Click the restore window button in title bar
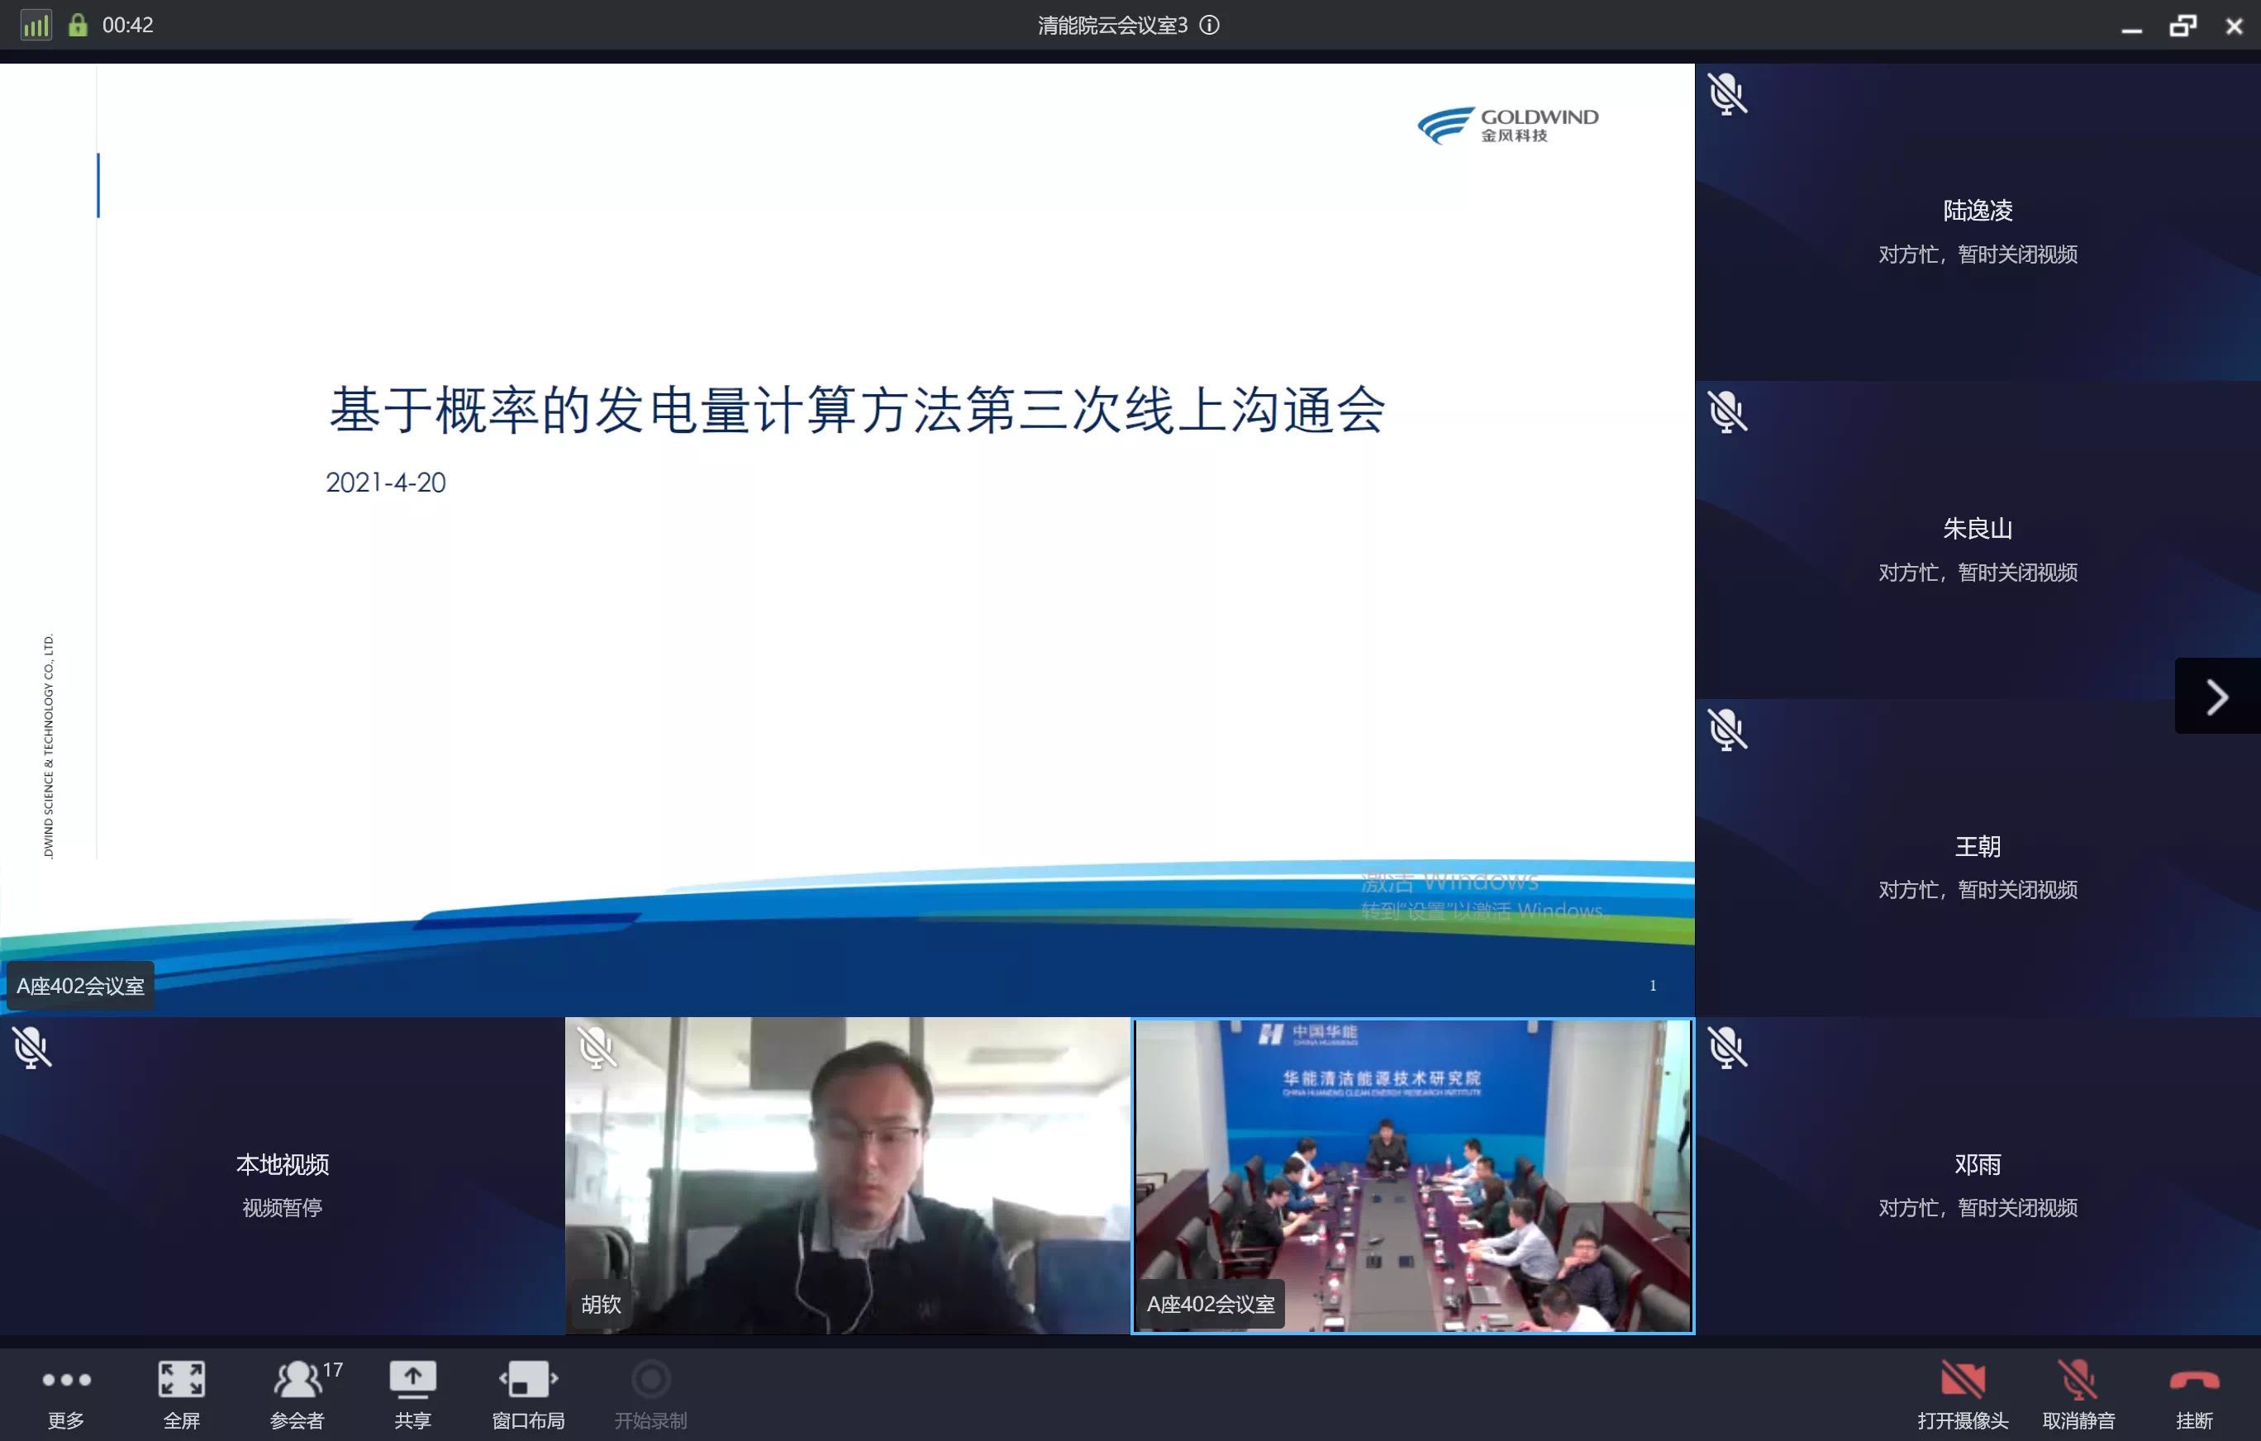This screenshot has width=2261, height=1441. [2182, 26]
